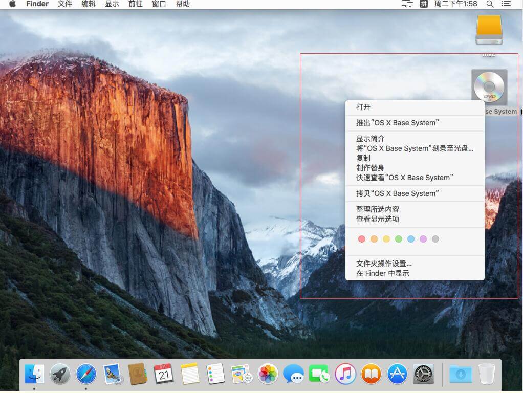This screenshot has width=523, height=393.
Task: Click the Pinyin input method icon
Action: click(424, 4)
